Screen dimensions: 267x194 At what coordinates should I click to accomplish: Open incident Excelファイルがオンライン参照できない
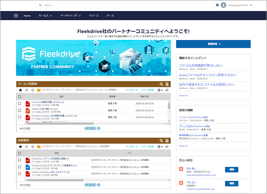pos(207,75)
